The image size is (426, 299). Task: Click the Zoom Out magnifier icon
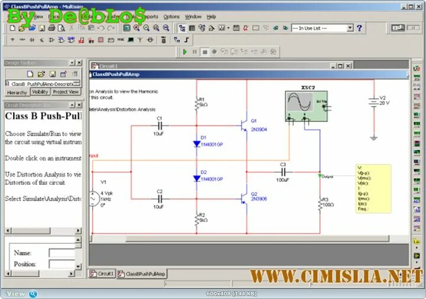click(x=146, y=28)
